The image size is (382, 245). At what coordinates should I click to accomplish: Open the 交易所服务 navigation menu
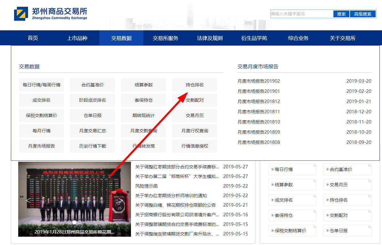pos(165,38)
